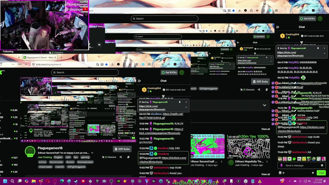
Task: Select English tag chip
Action: (58, 157)
